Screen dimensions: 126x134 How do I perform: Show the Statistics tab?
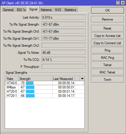pyautogui.click(x=70, y=10)
